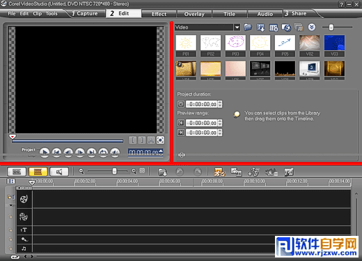Open the Tools menu
Screen dimensions: 362x261
(52, 13)
